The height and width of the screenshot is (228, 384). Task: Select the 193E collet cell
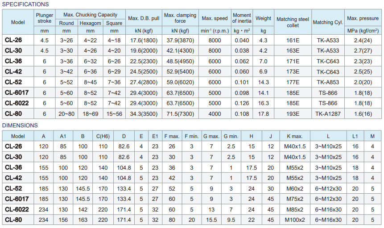[x=293, y=114]
